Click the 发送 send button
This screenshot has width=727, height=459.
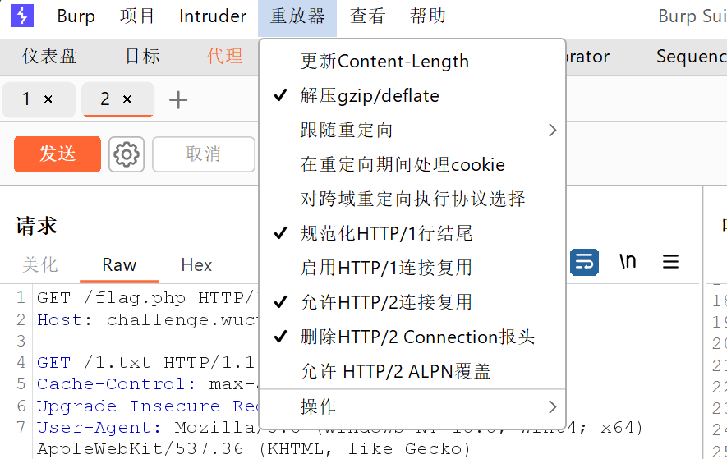click(x=58, y=154)
